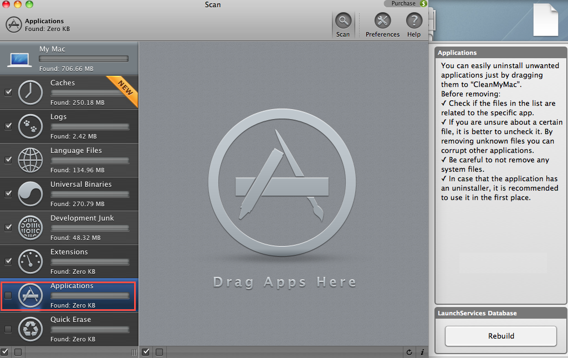Open Preferences with the wrench icon
568x358 pixels.
pyautogui.click(x=382, y=22)
